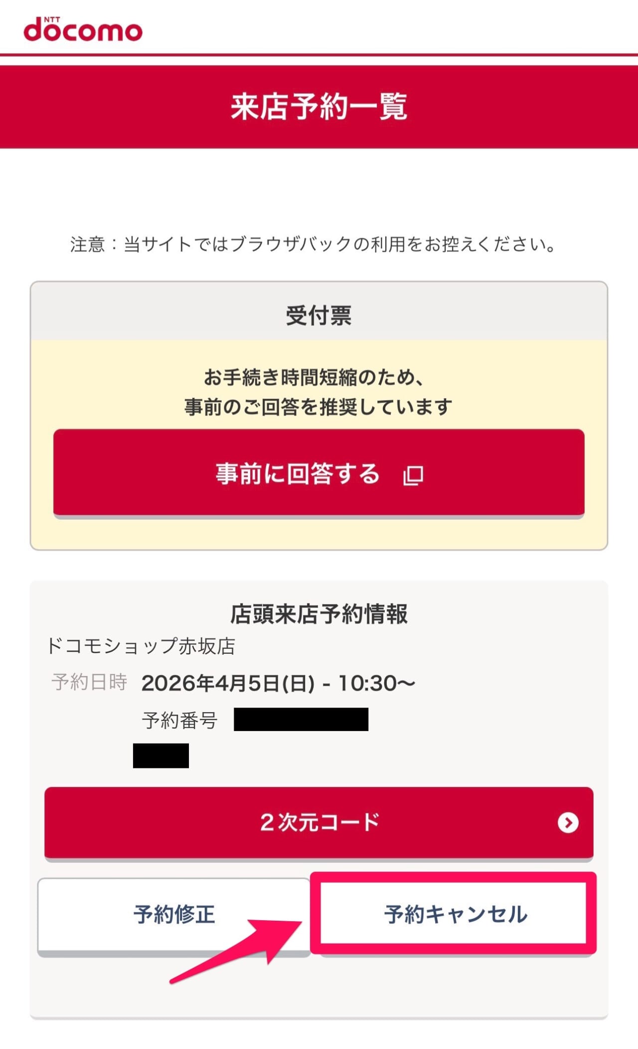The height and width of the screenshot is (1049, 638).
Task: Click the お手続き時間短縮のため text line
Action: pyautogui.click(x=314, y=377)
